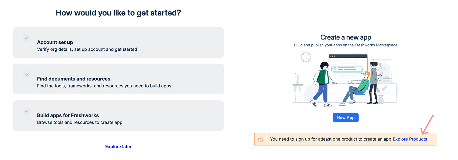Click the Create a new app heading
458x160 pixels.
click(345, 37)
